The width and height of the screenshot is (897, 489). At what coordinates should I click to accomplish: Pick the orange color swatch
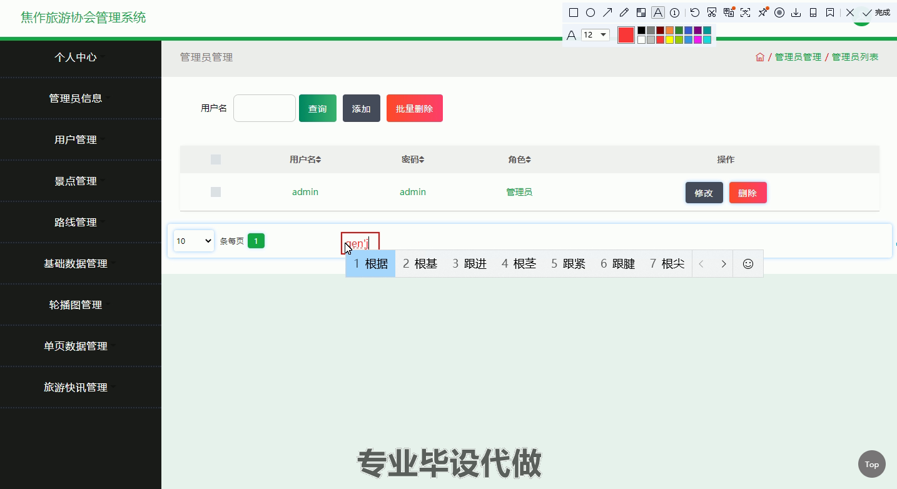(x=669, y=30)
